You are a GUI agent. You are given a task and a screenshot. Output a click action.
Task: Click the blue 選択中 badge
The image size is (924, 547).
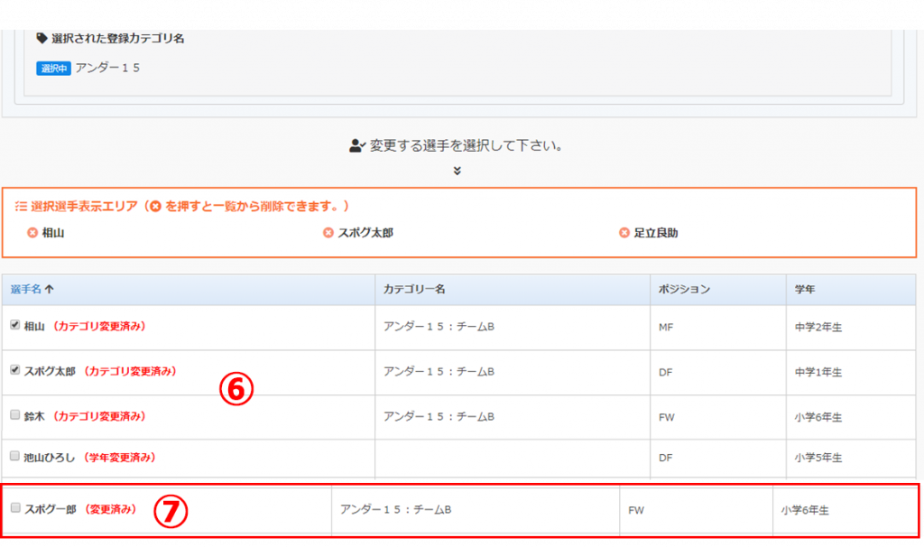click(x=53, y=69)
